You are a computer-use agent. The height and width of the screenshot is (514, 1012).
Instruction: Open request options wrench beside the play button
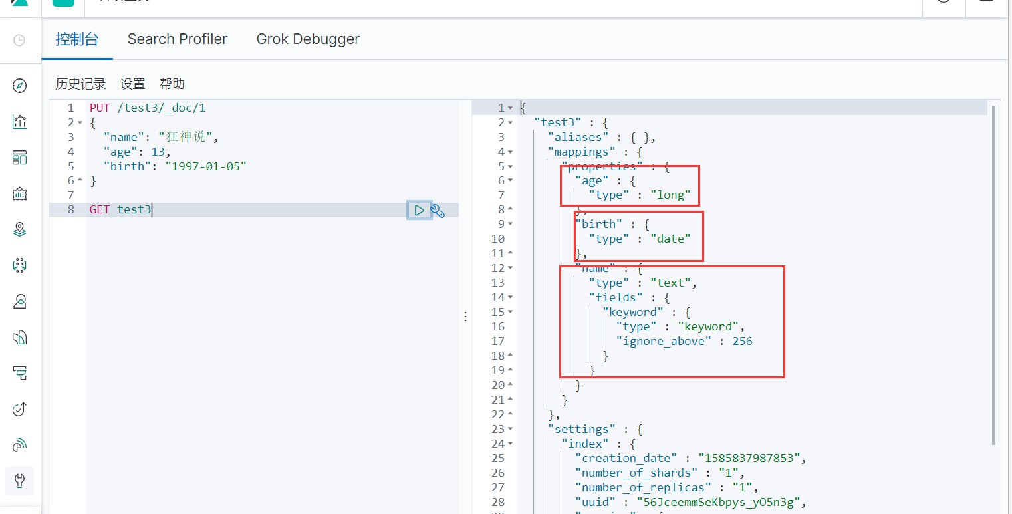438,211
